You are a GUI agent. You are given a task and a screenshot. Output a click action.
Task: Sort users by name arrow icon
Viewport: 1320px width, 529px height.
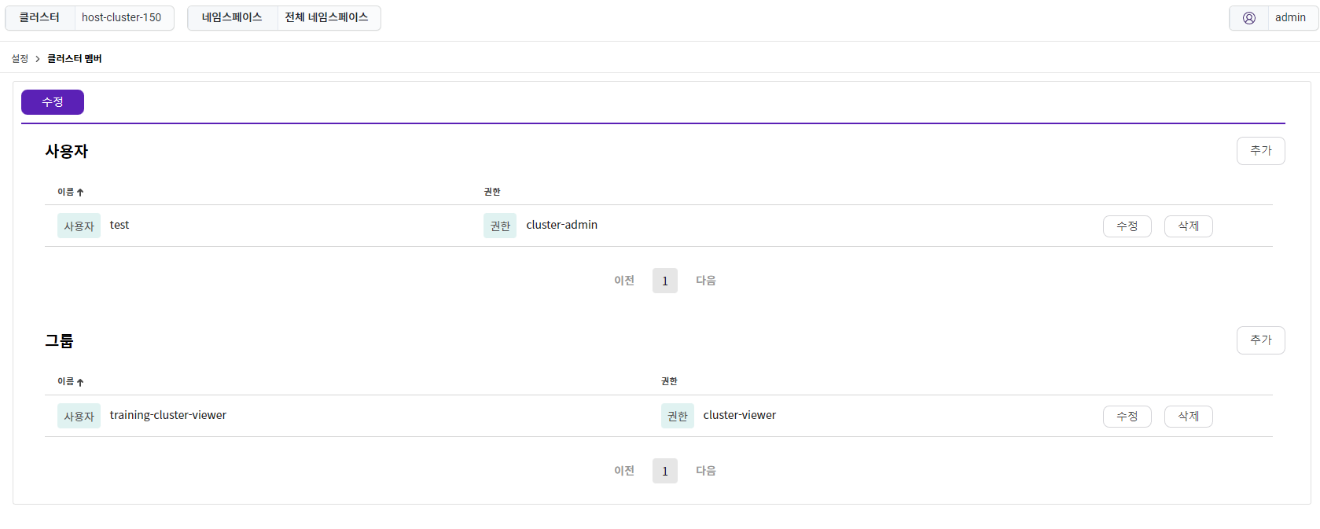(80, 192)
